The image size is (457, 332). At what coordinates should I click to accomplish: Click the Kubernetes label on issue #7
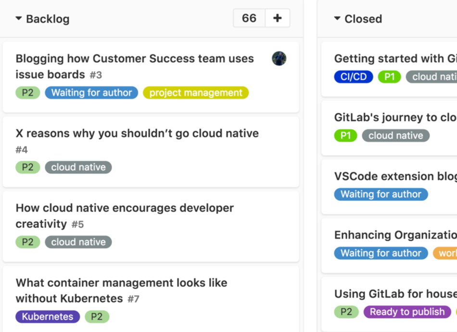click(x=47, y=317)
